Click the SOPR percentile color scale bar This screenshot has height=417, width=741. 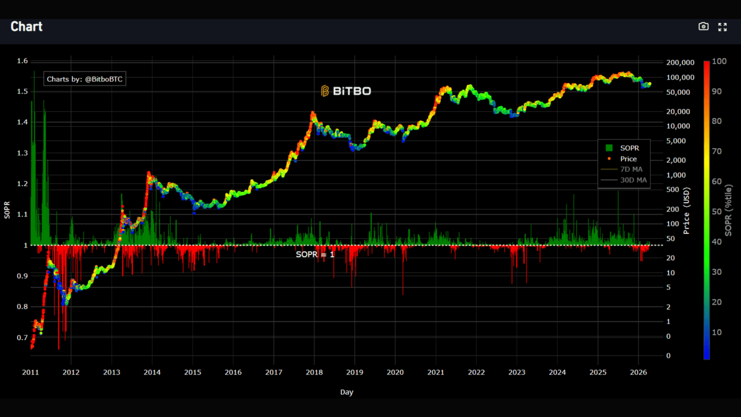coord(706,208)
